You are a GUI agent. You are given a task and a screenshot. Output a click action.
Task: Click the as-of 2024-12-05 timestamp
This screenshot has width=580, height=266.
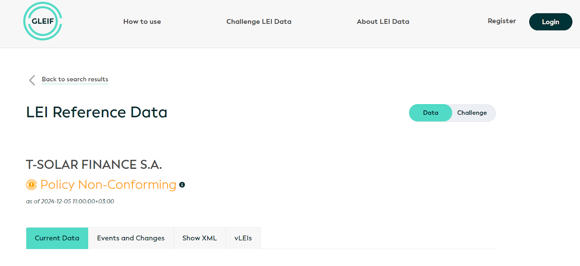tap(70, 201)
